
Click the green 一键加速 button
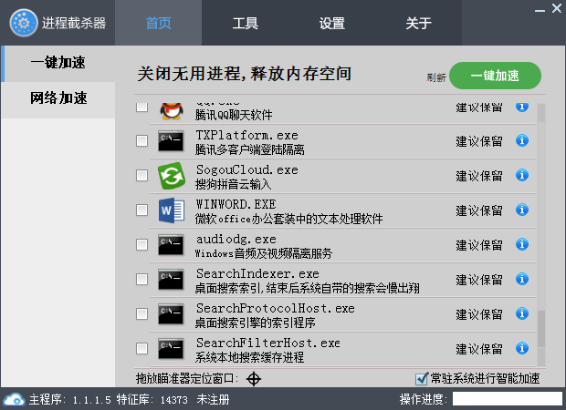click(x=495, y=76)
